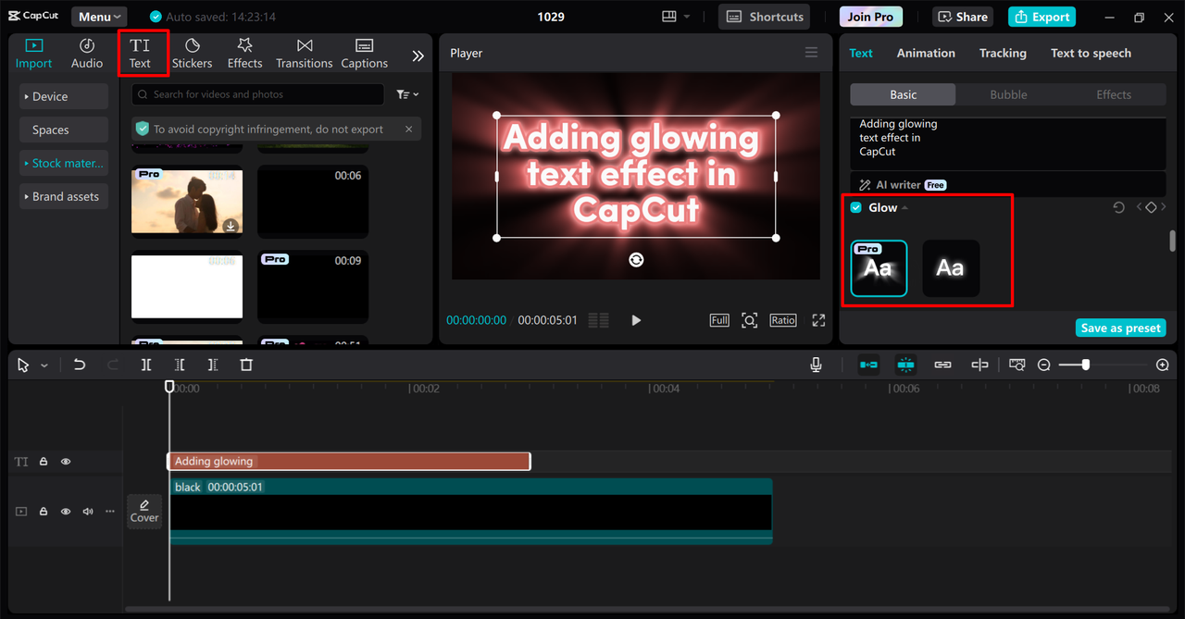Open the Stickers tab

pos(193,54)
